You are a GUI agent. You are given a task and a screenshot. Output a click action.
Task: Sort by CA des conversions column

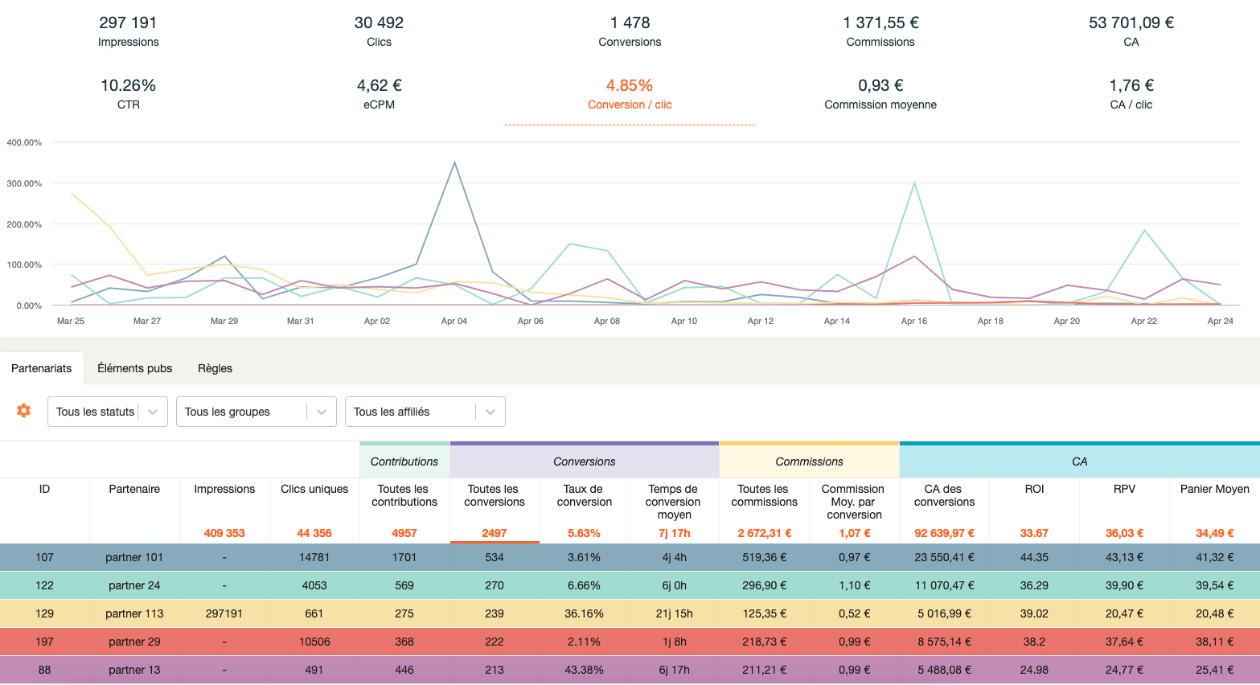coord(944,495)
